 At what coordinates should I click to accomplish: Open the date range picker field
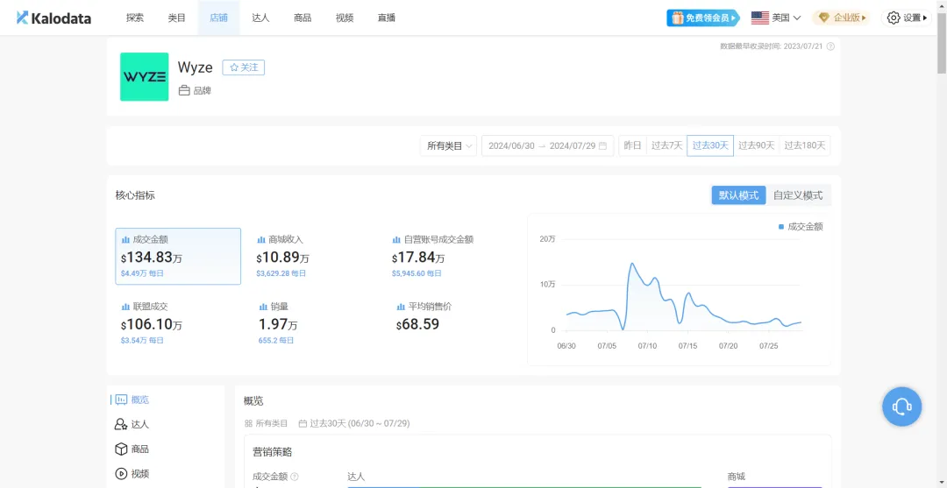tap(547, 145)
